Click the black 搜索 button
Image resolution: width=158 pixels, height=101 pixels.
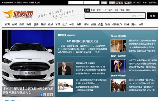point(152,15)
